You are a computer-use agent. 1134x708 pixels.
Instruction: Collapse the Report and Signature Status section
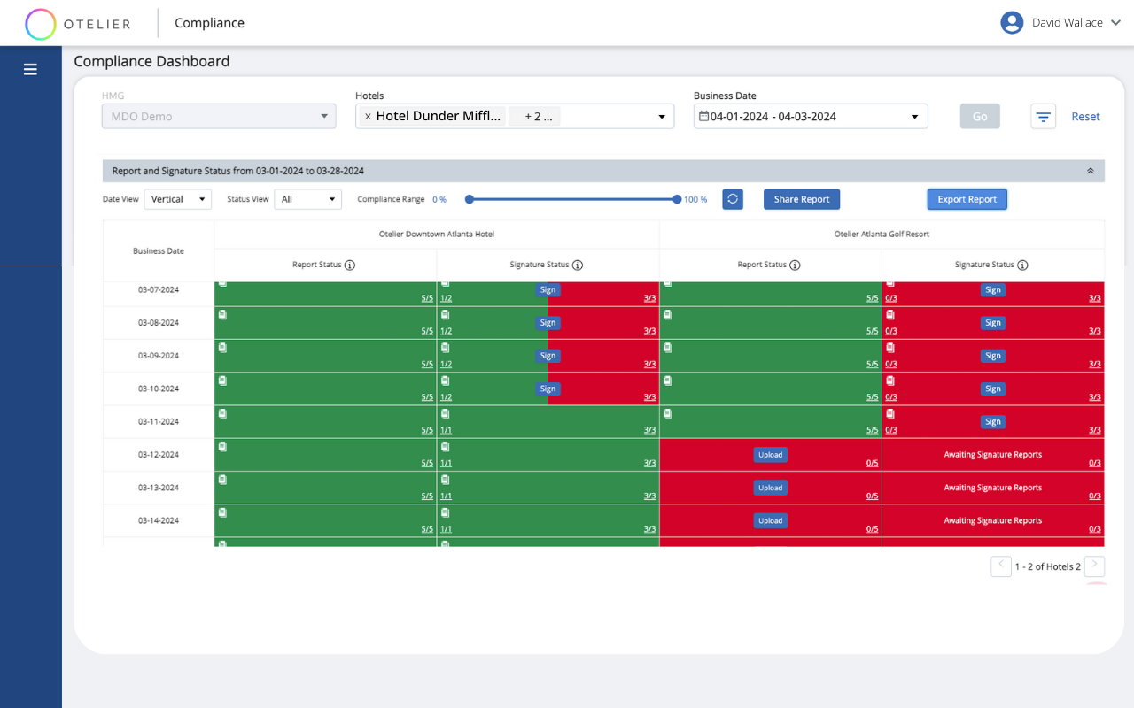click(1090, 171)
